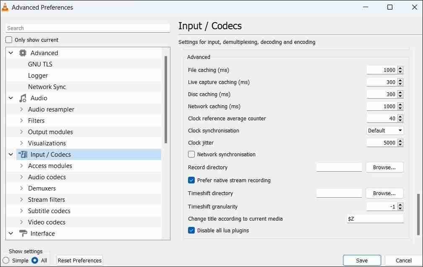
Task: Click Browse for Record directory
Action: [384, 167]
